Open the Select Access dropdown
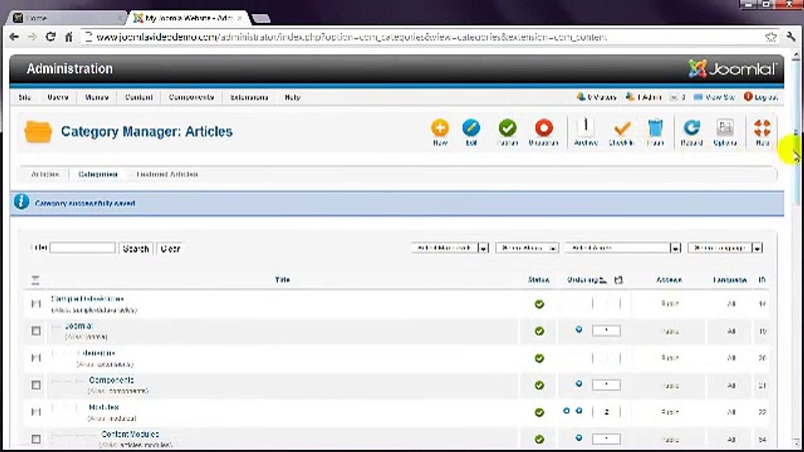 pyautogui.click(x=623, y=248)
